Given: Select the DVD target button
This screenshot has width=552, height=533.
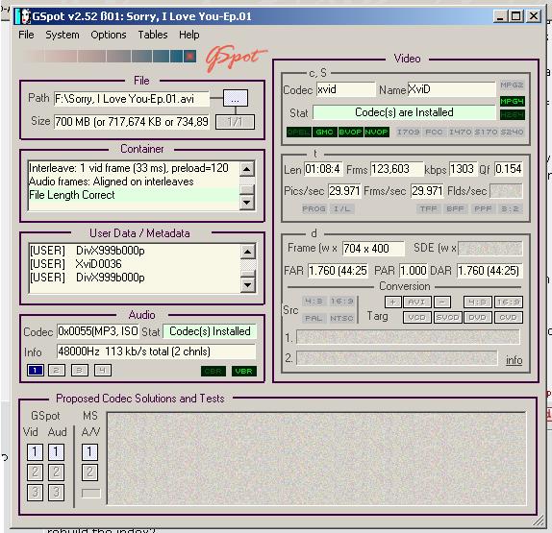Looking at the screenshot, I should tap(477, 318).
